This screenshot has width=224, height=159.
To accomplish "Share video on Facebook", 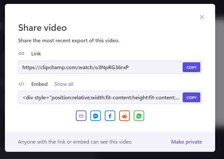I will (x=110, y=116).
